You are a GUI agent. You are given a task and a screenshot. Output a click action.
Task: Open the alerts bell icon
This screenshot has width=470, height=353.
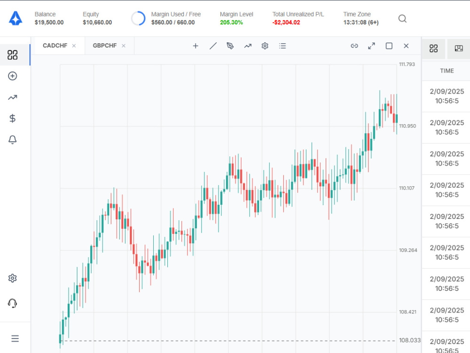click(12, 140)
